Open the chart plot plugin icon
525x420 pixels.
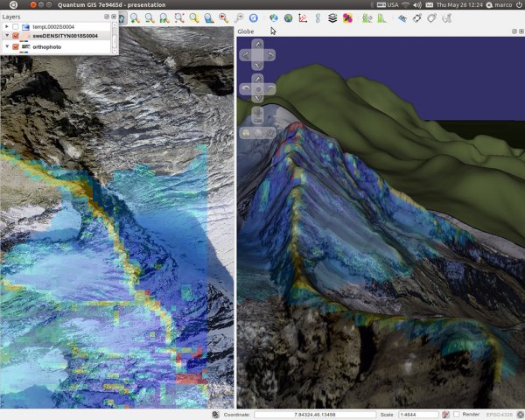pos(303,18)
